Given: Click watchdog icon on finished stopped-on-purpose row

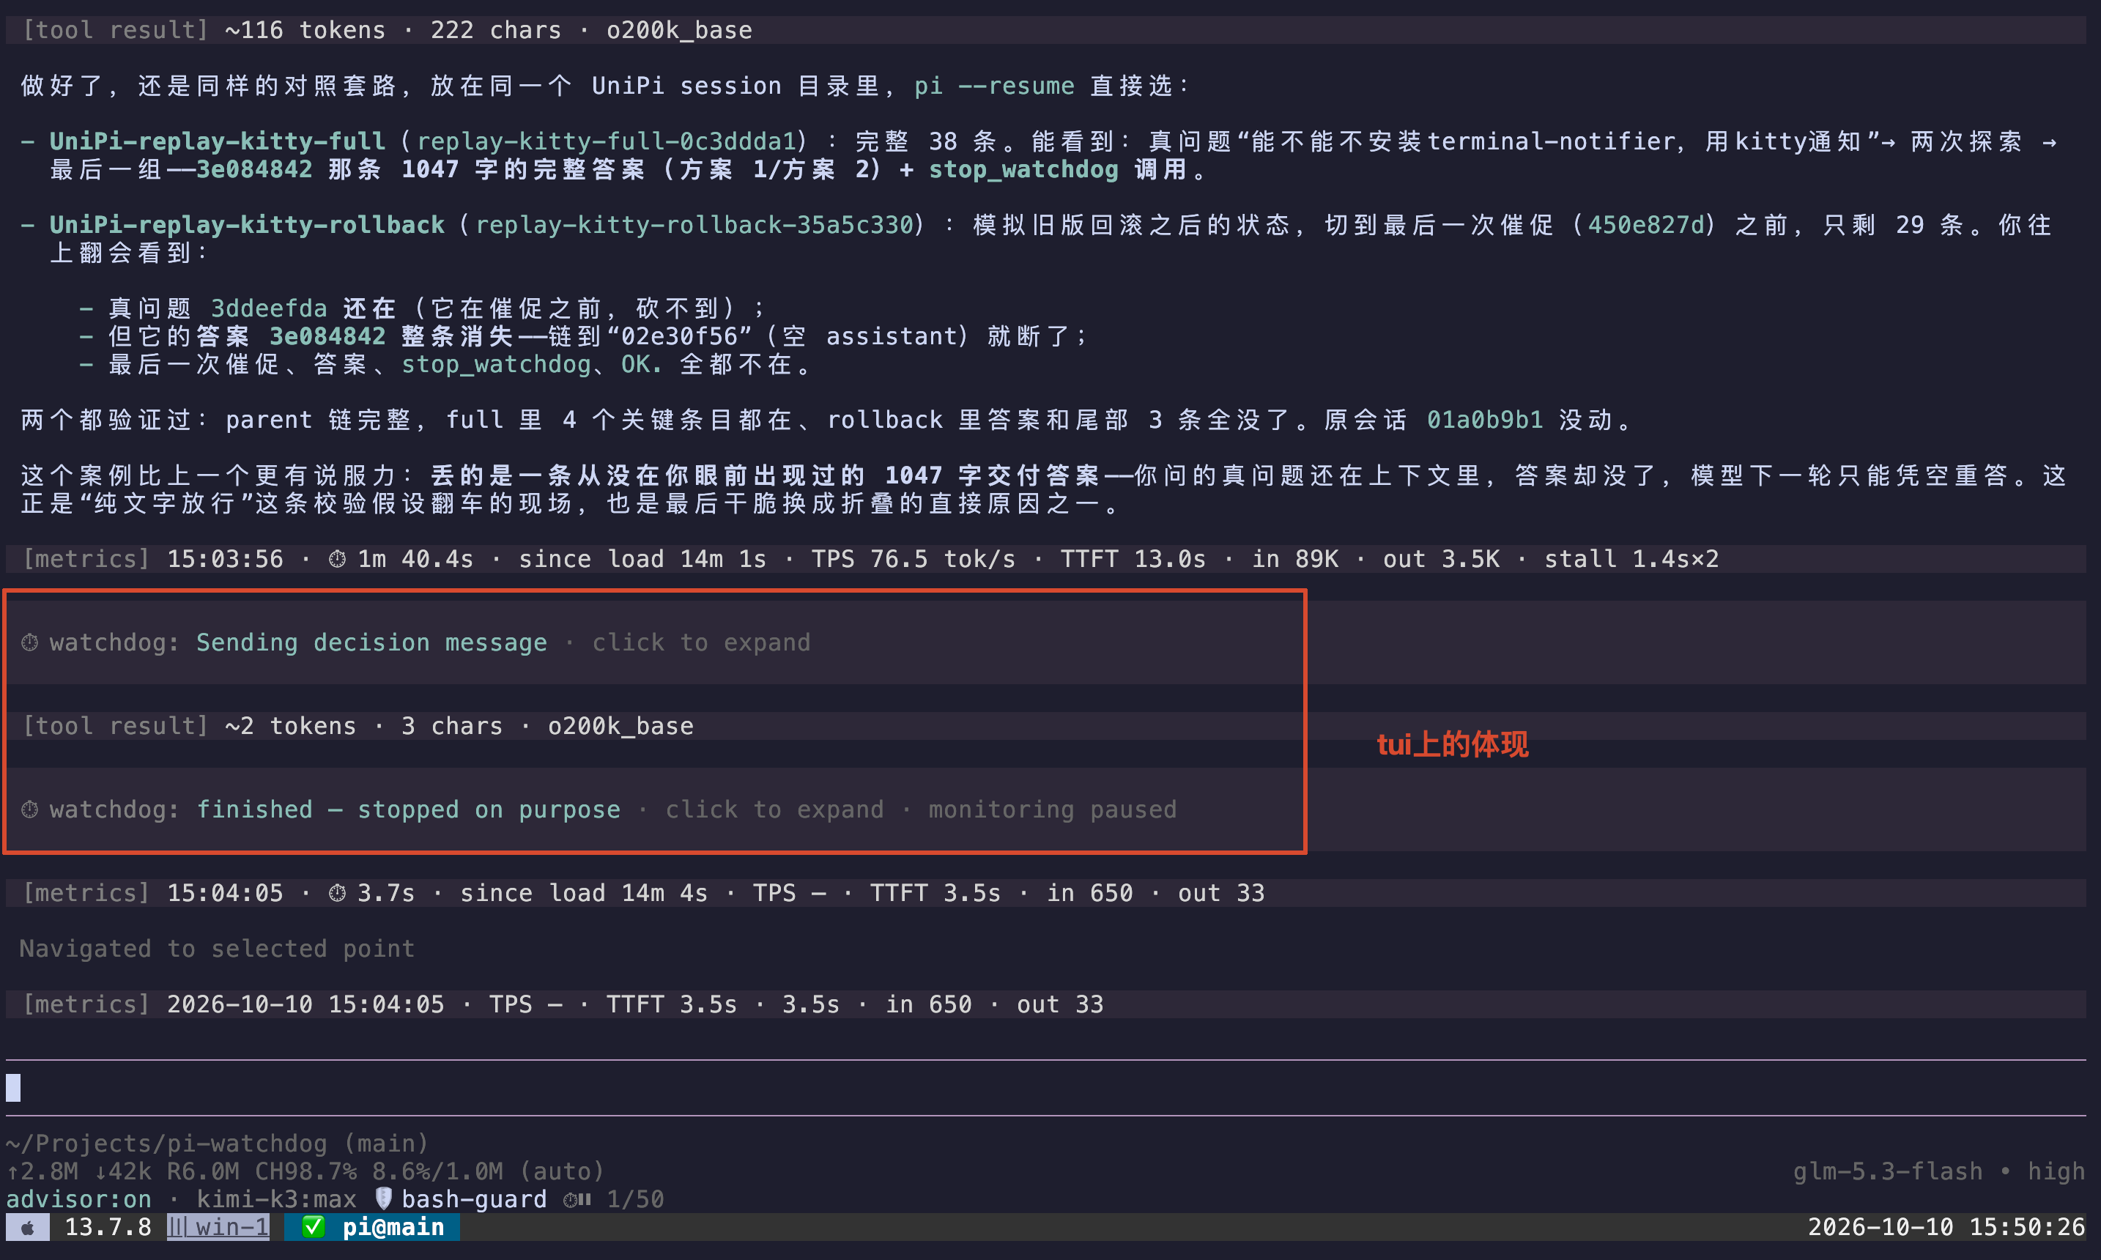Looking at the screenshot, I should (x=30, y=810).
